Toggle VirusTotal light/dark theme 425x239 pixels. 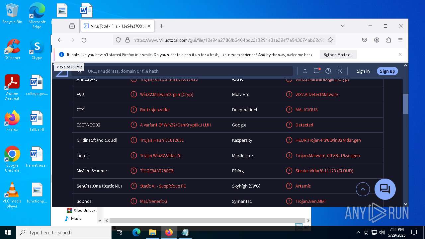(340, 71)
